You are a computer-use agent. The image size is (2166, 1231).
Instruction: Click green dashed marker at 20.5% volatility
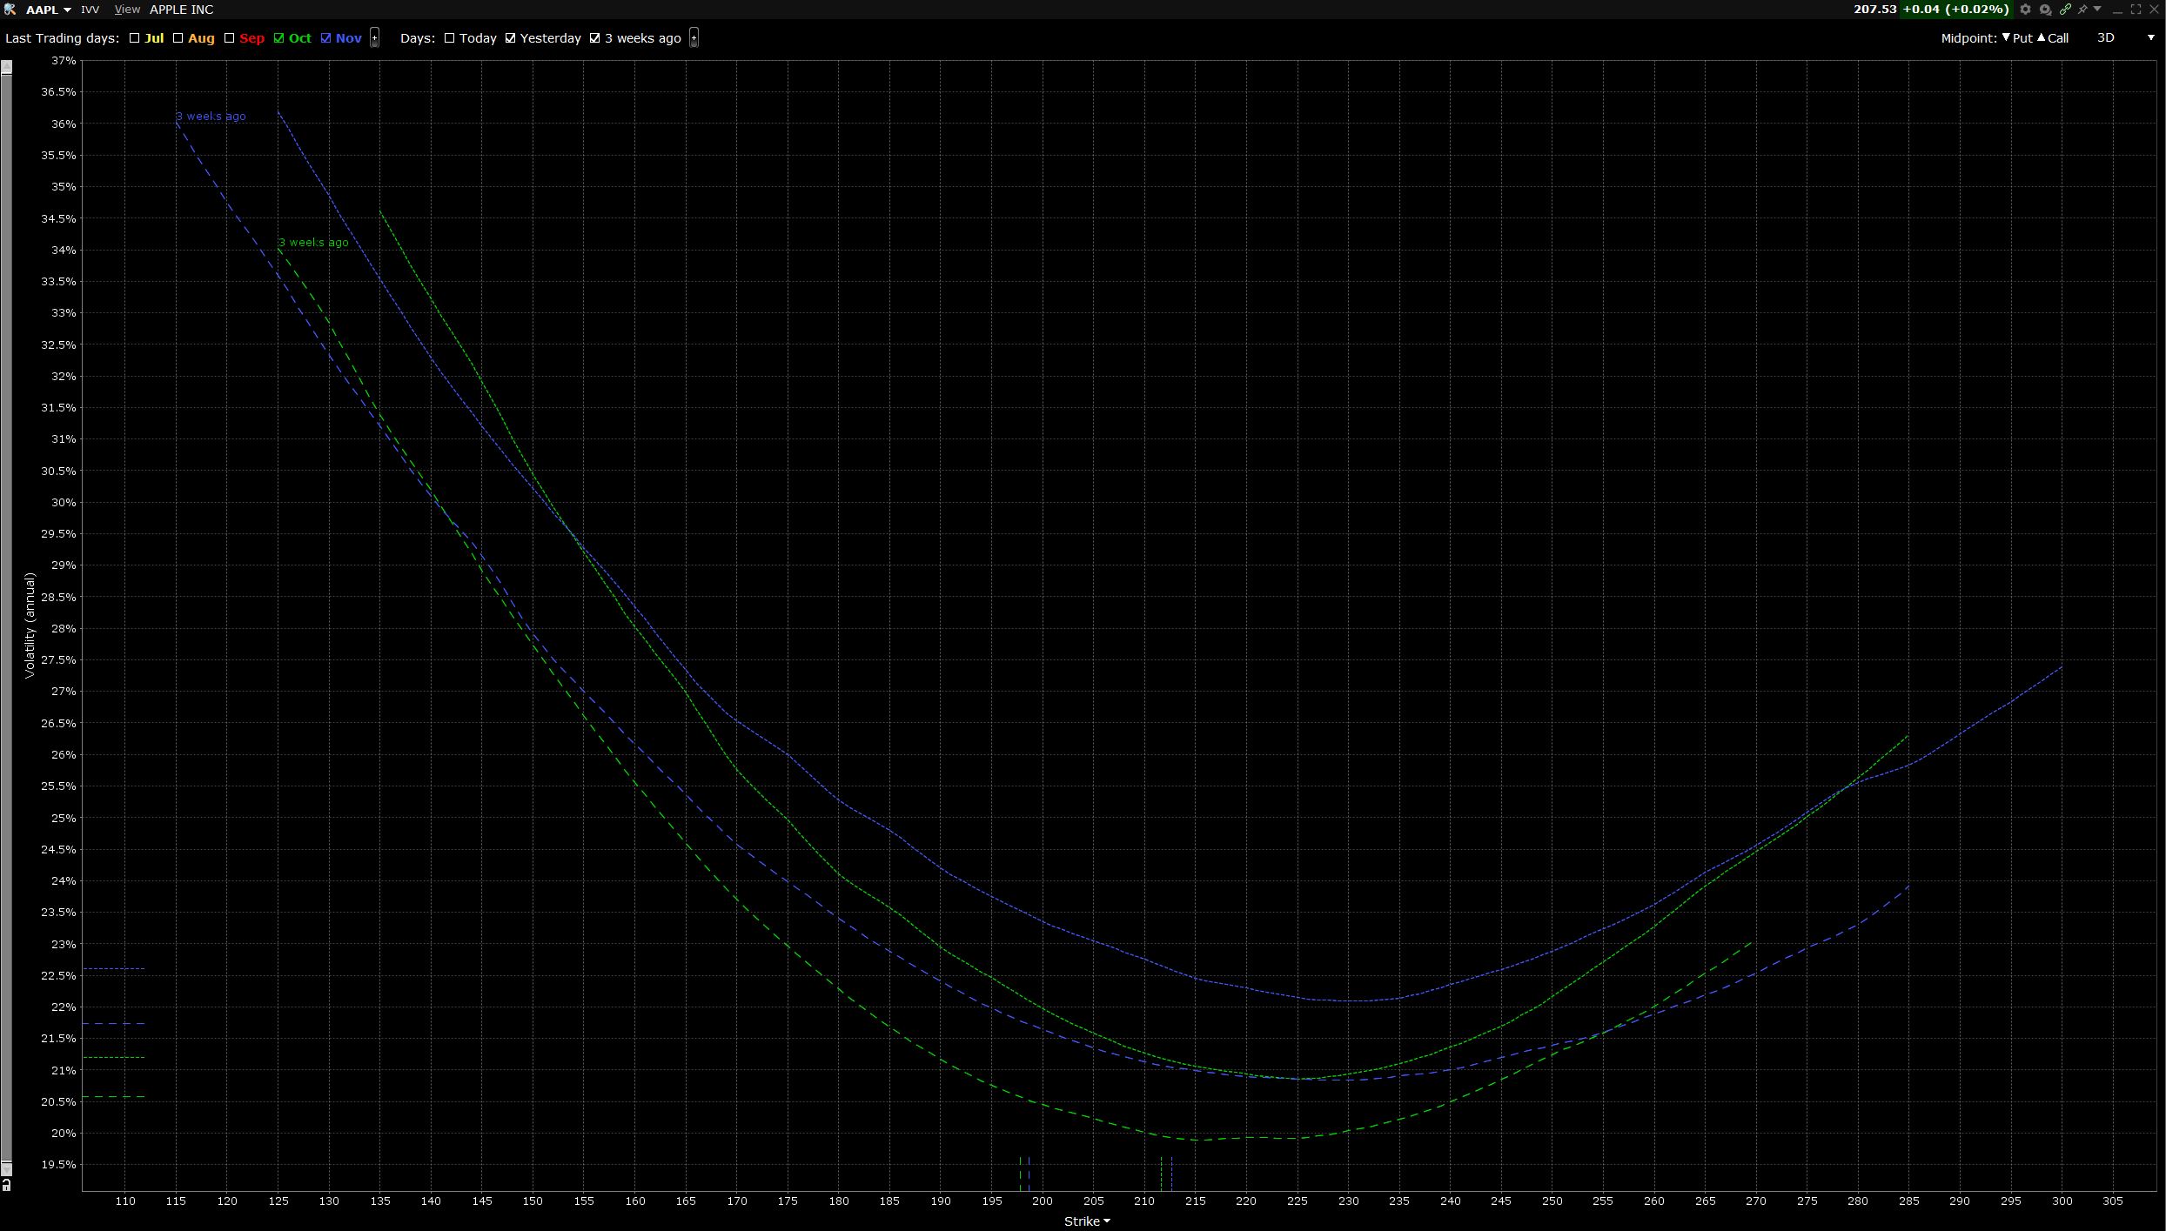coord(114,1097)
